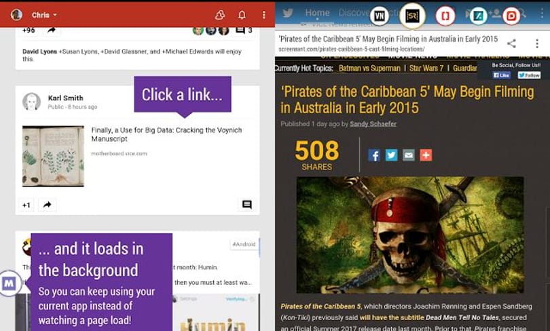
Task: Open the teal Z link bubble
Action: 478,16
